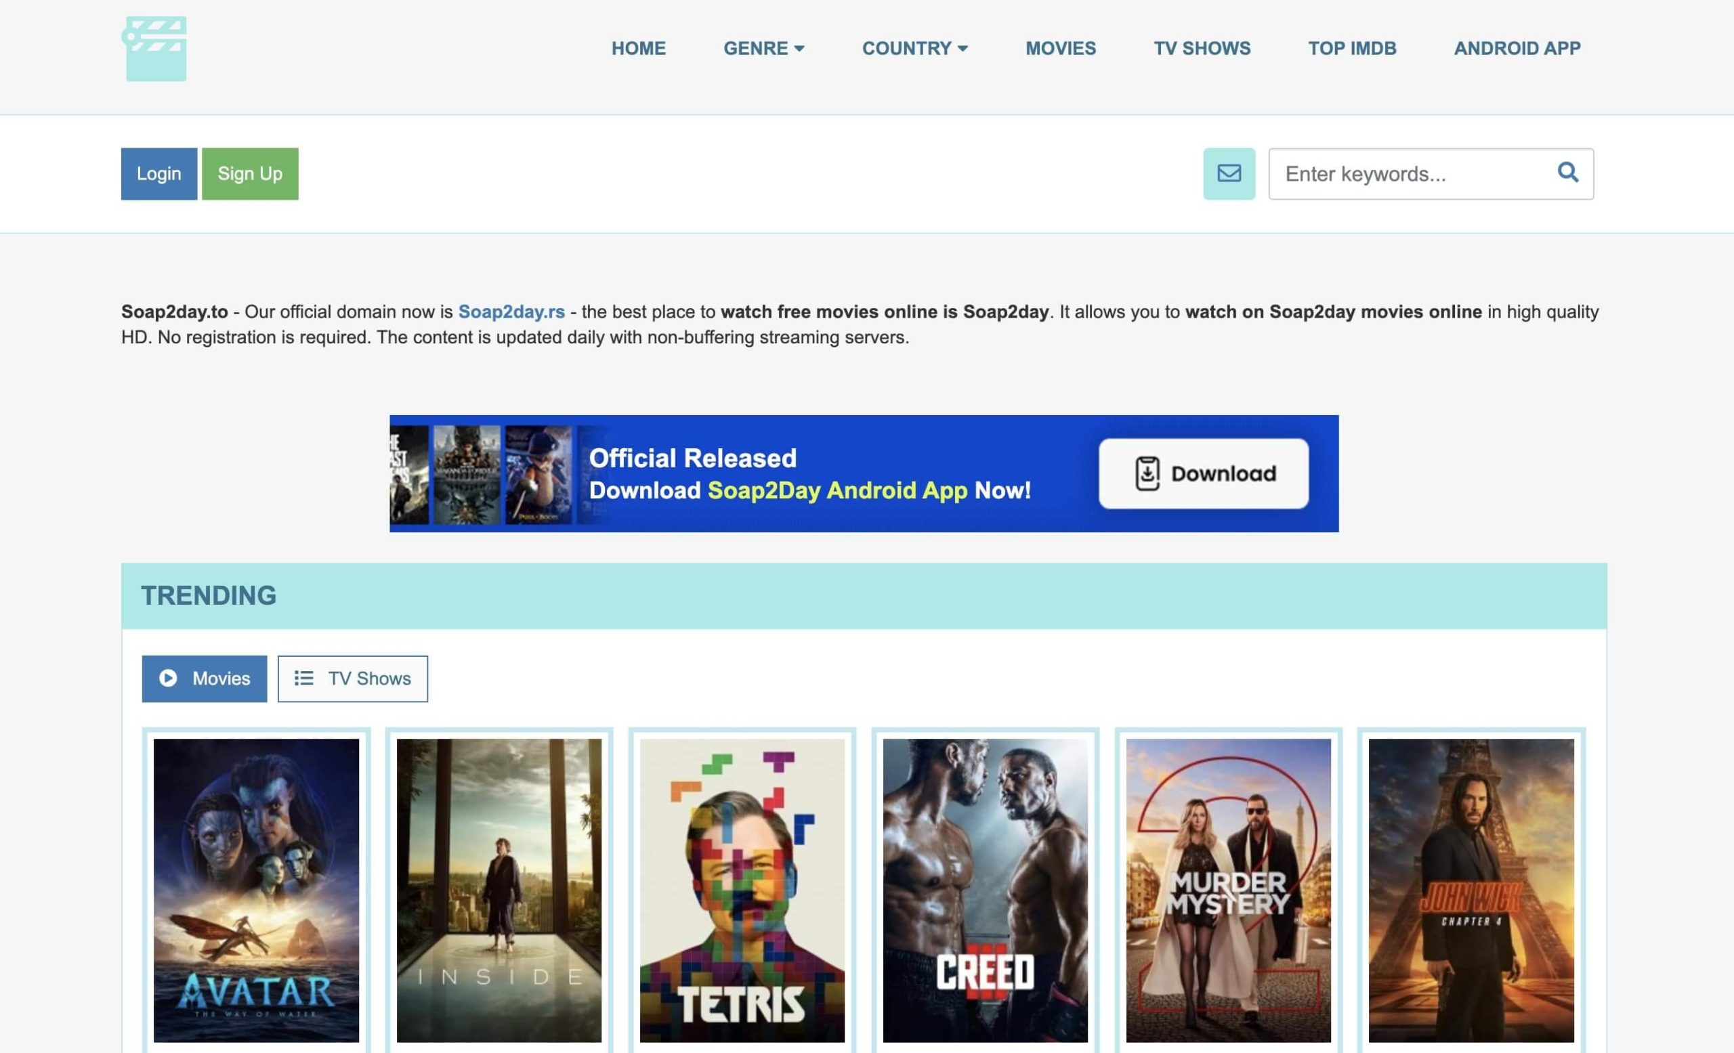This screenshot has height=1053, width=1734.
Task: Open the TV Shows nav link
Action: [x=1202, y=49]
